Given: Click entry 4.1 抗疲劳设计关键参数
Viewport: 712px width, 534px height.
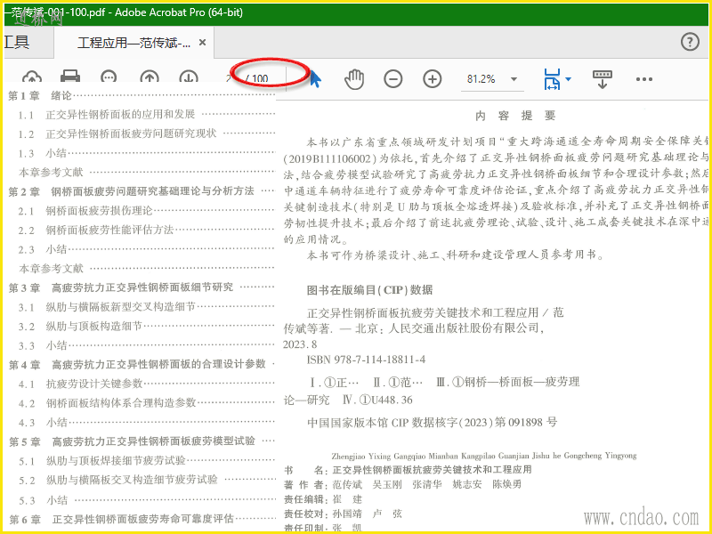Looking at the screenshot, I should (146, 384).
